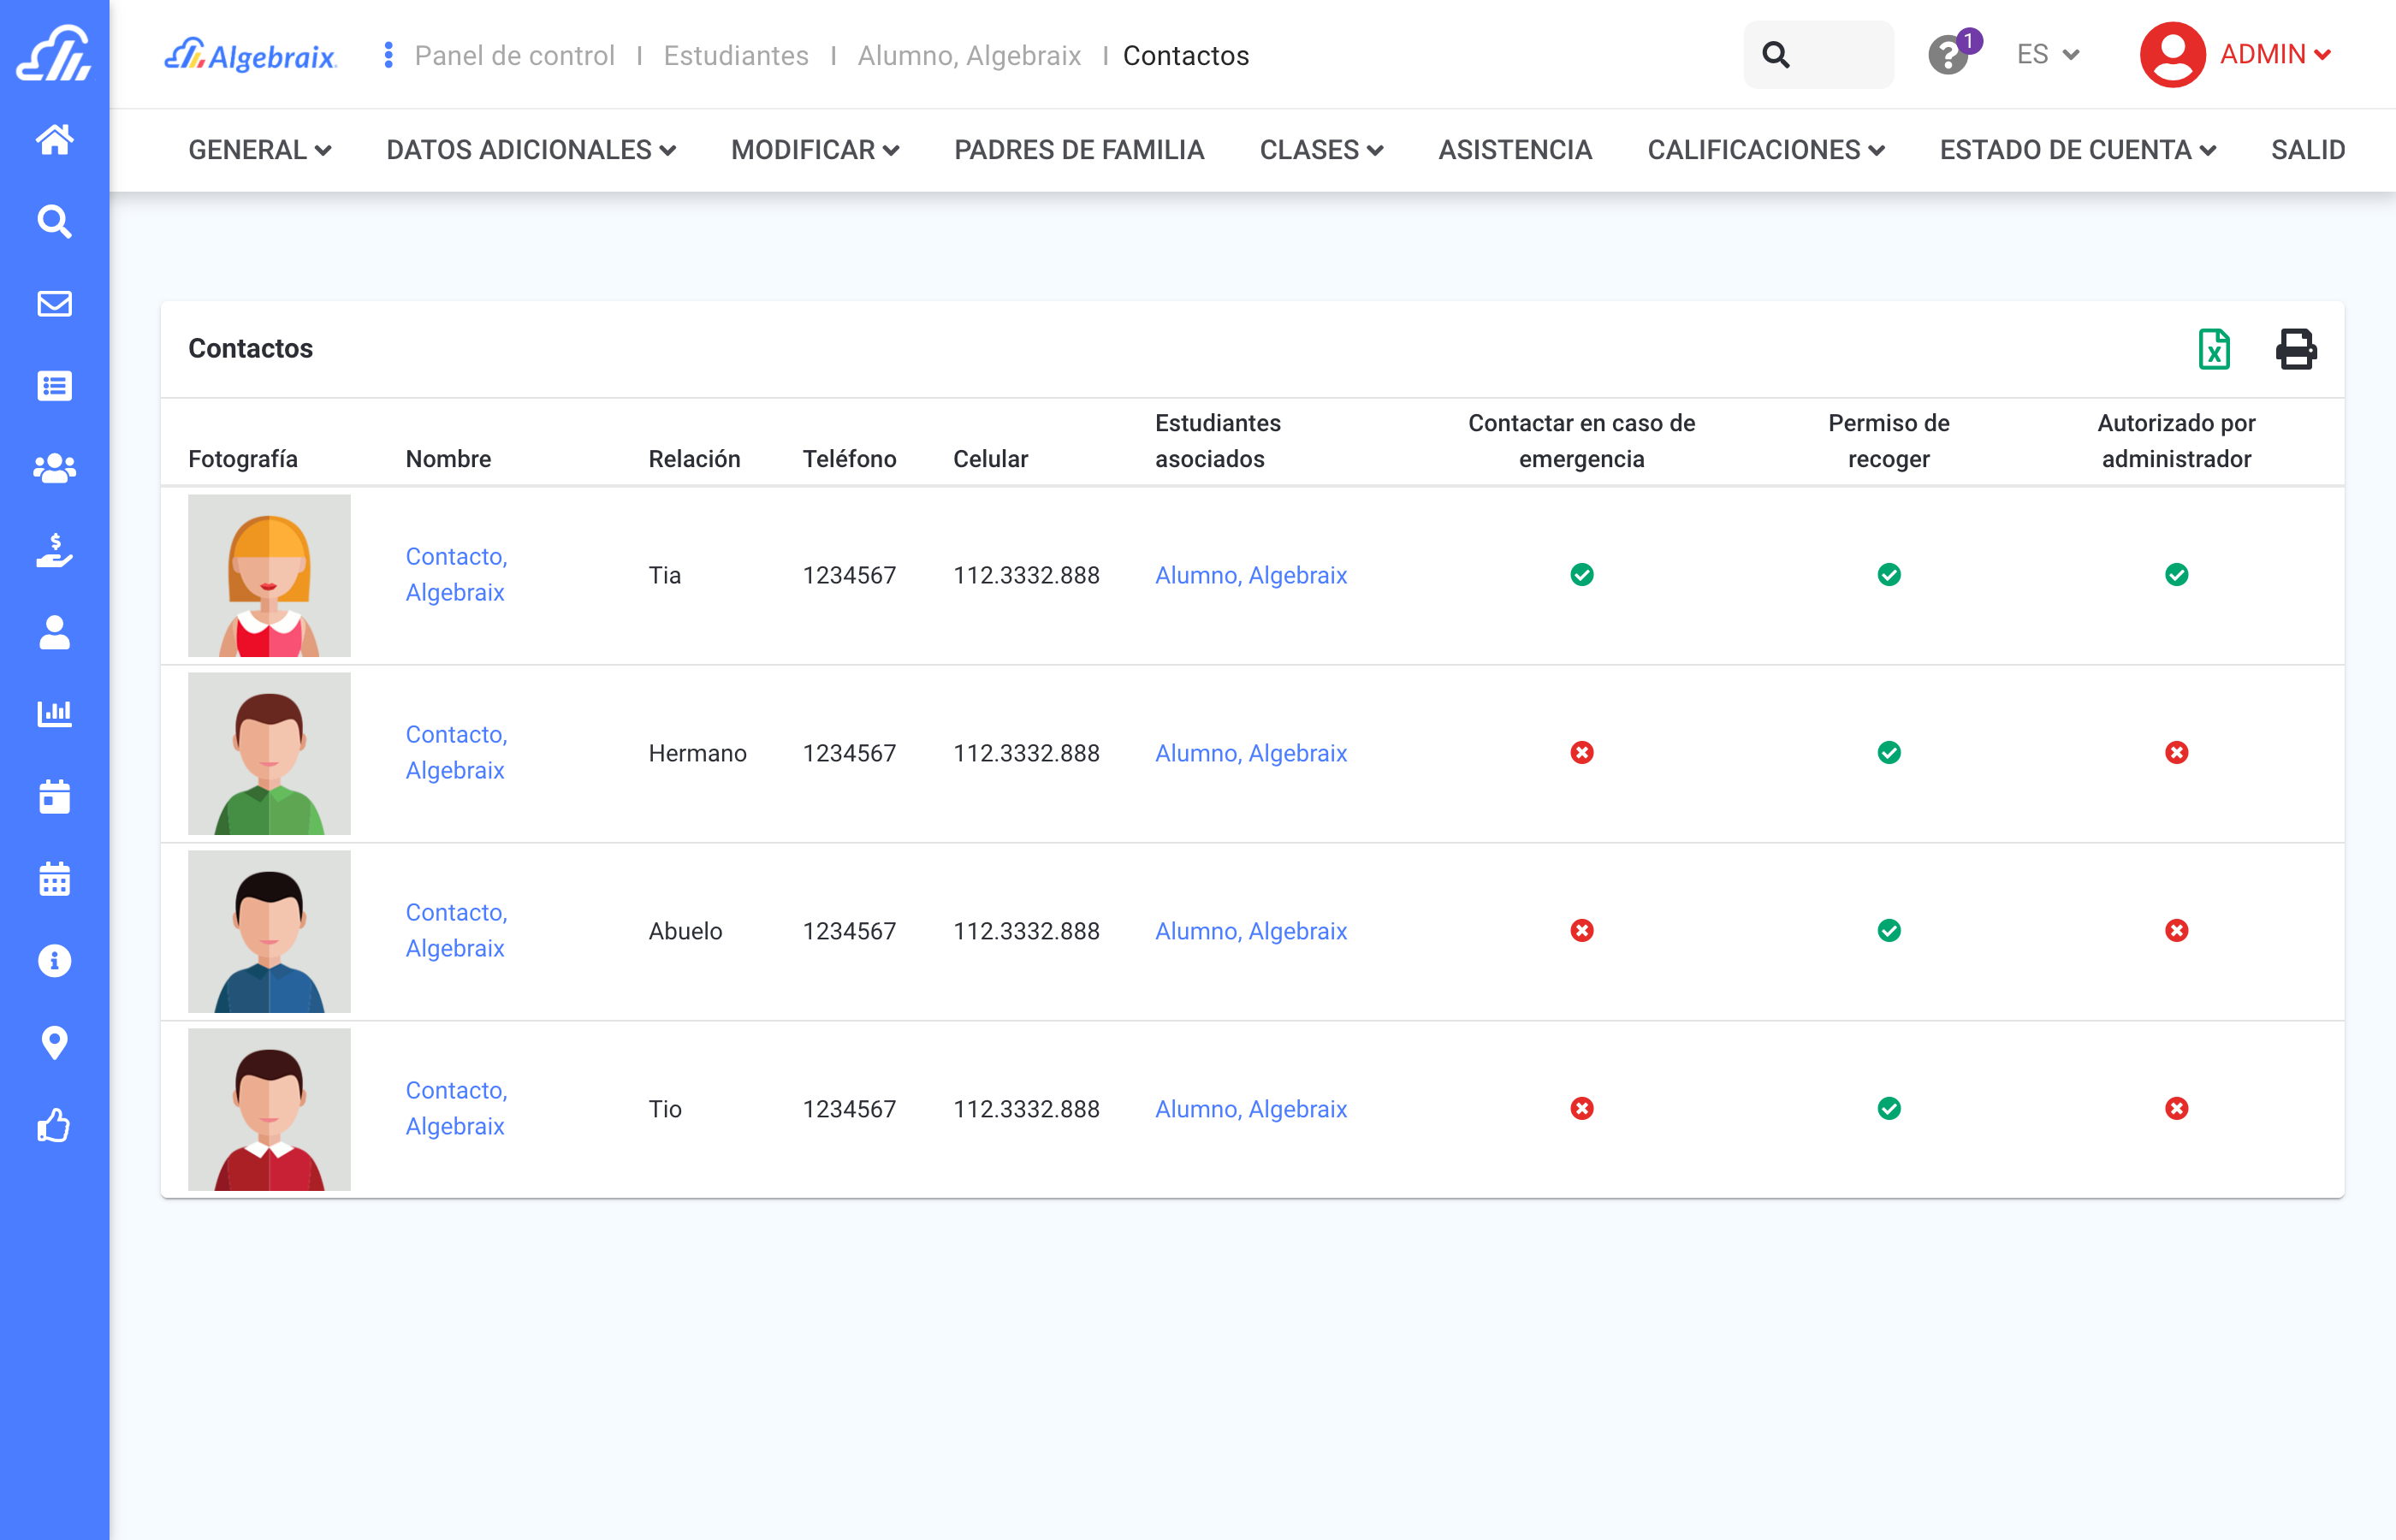Click the help question mark icon with notification badge

point(1948,55)
